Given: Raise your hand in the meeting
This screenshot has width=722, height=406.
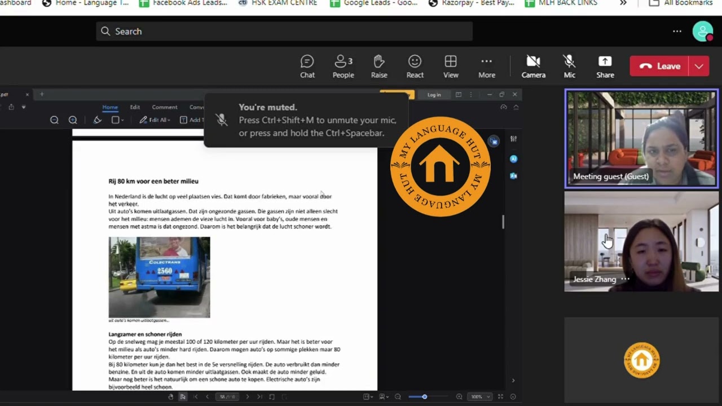Looking at the screenshot, I should click(379, 67).
